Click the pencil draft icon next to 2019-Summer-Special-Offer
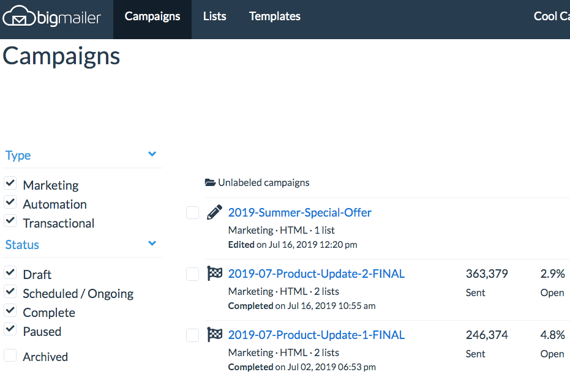The width and height of the screenshot is (570, 380). coord(214,212)
